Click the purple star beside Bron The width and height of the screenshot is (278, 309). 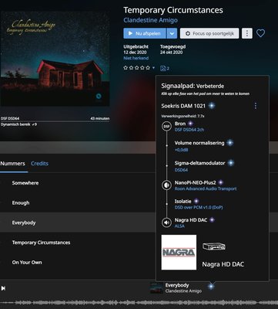coord(190,124)
